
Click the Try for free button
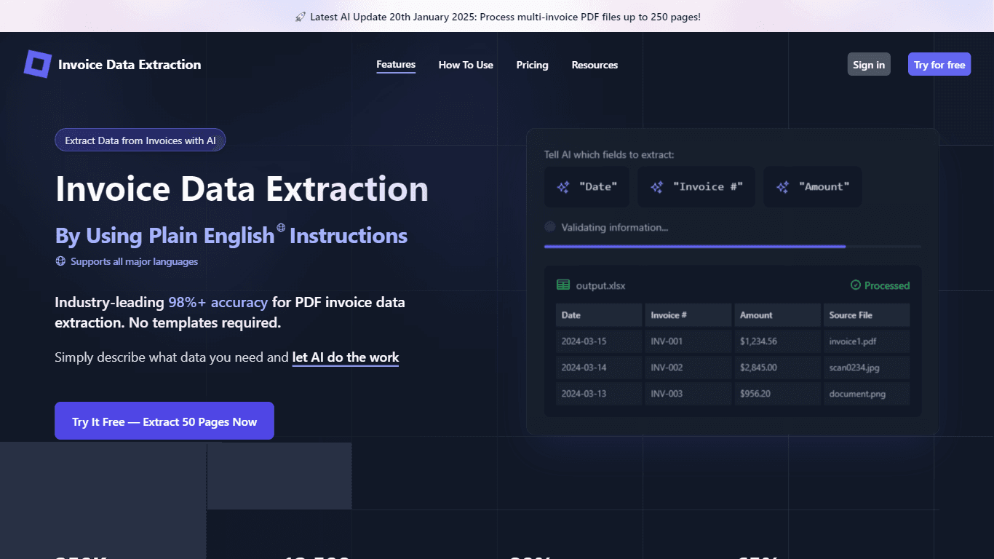[x=939, y=64]
